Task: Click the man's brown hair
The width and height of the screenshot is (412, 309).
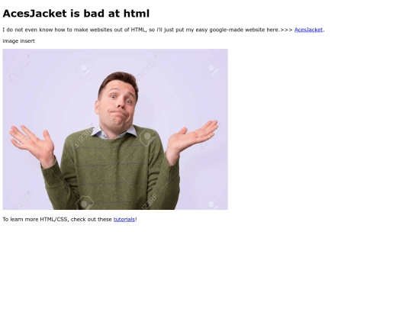Action: click(x=120, y=80)
